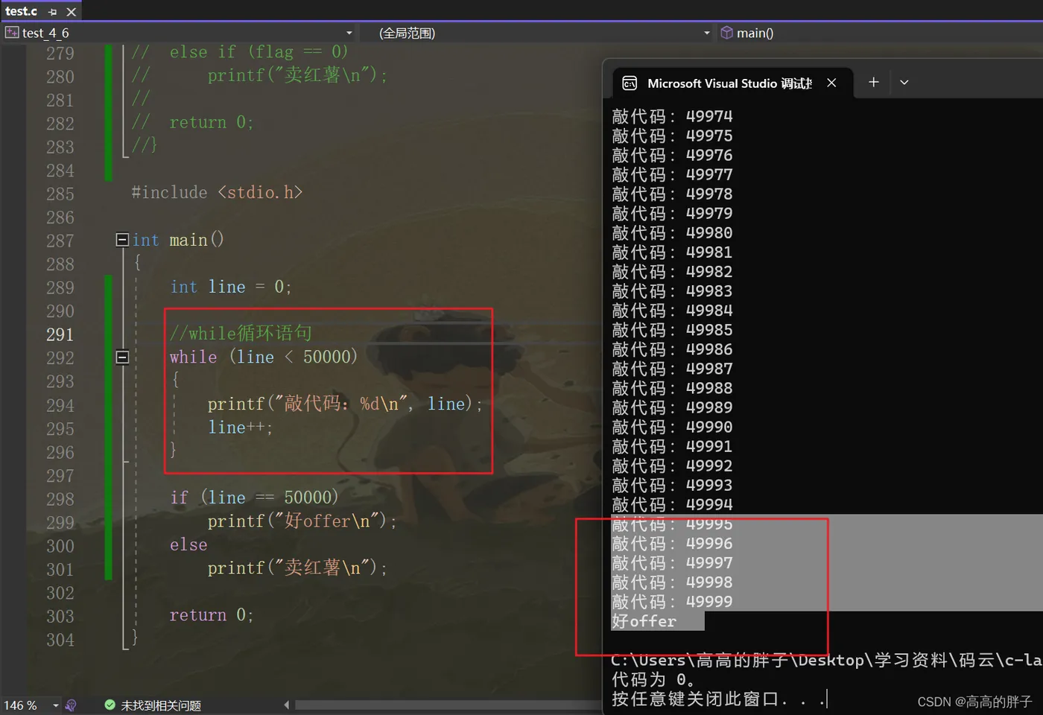Click the code cleanup brush icon
The image size is (1043, 715).
pos(71,705)
